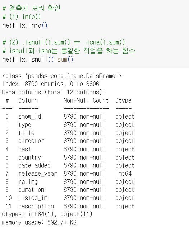Image resolution: width=189 pixels, height=227 pixels.
Task: Click the 'title' column name
Action: [x=26, y=133]
